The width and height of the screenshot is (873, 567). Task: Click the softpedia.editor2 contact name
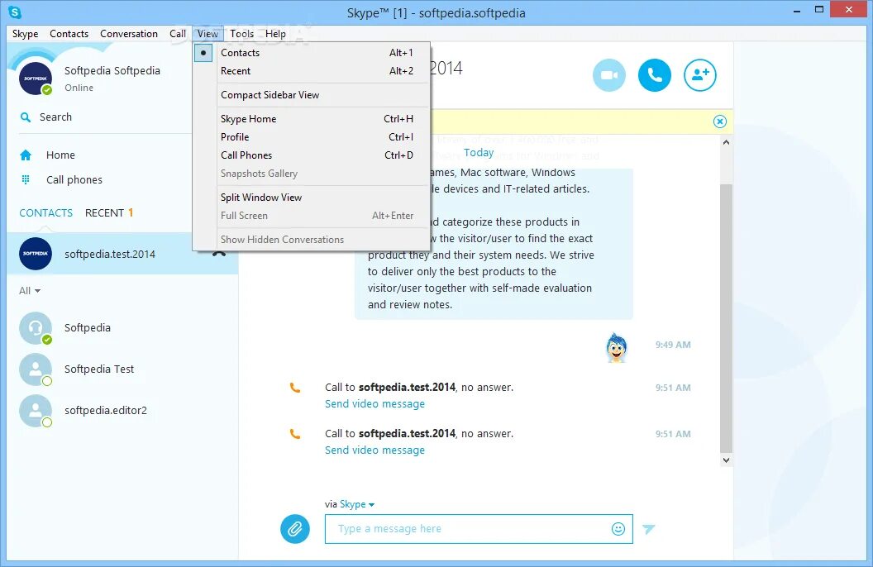[x=106, y=411]
